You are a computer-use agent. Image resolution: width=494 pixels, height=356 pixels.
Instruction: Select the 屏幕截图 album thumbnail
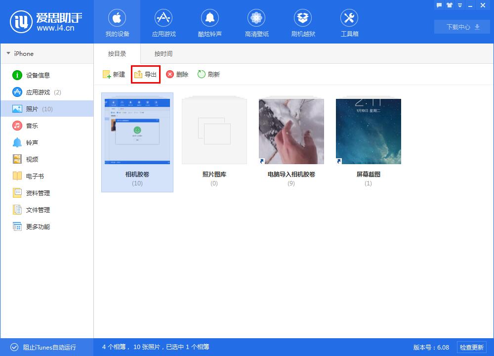(368, 131)
